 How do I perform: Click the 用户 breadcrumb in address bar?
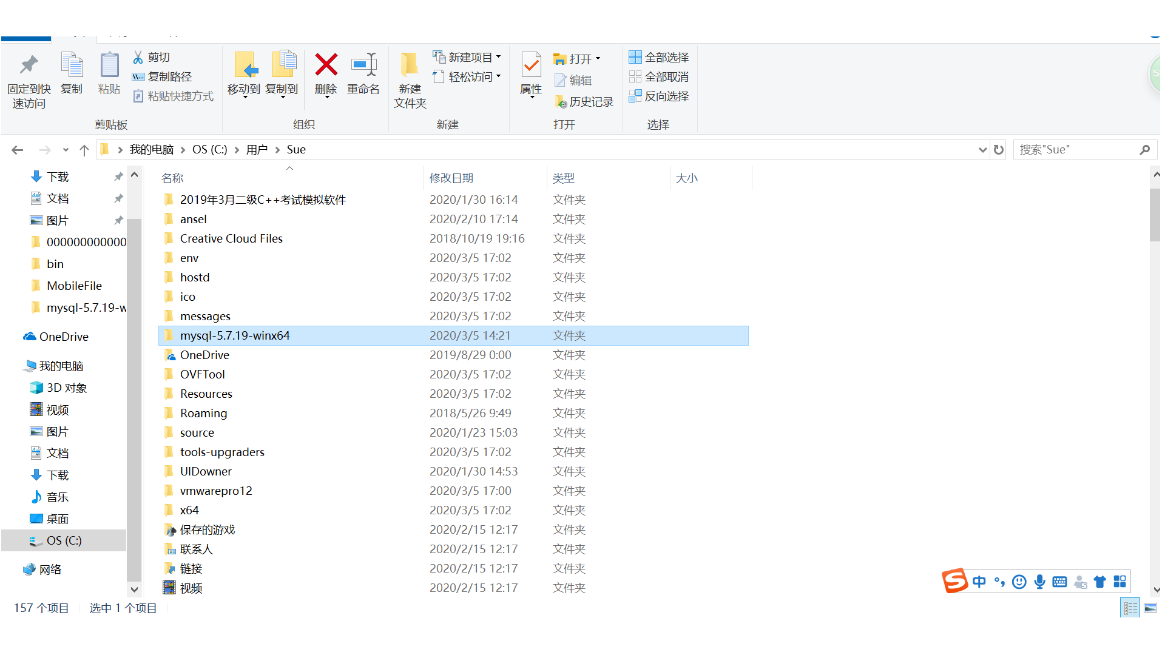tap(257, 150)
